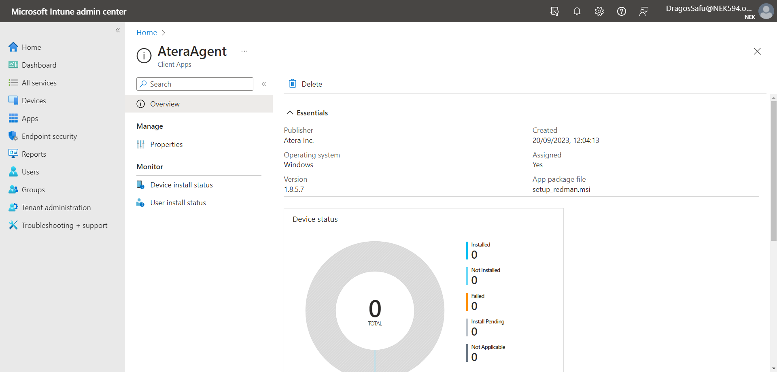Click the Devices monitor icon
The height and width of the screenshot is (372, 777).
[x=13, y=100]
